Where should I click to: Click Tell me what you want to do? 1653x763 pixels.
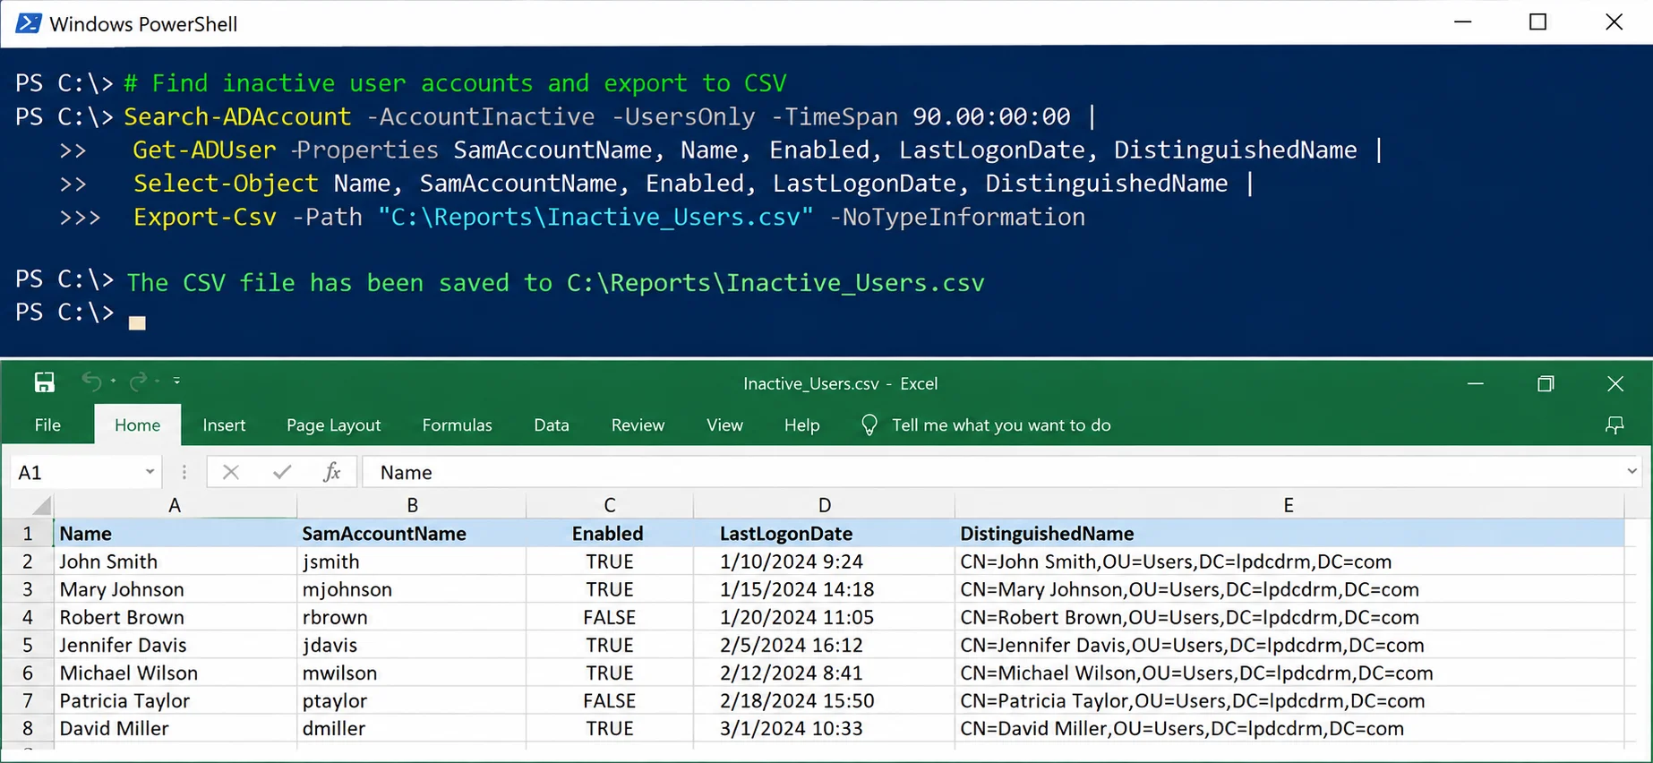pos(1001,425)
